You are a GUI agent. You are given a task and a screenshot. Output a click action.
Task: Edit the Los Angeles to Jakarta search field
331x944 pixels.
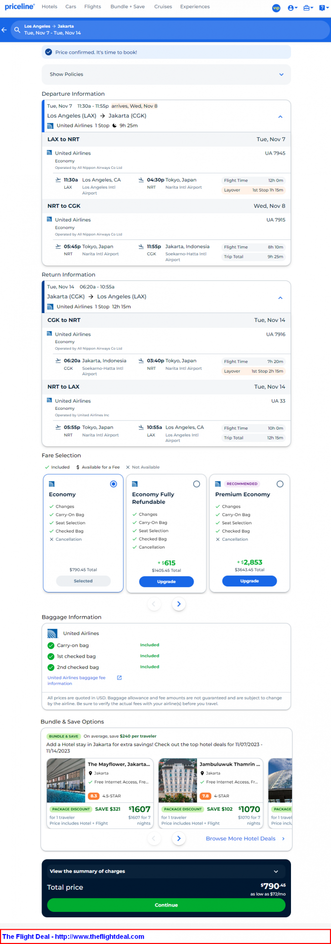170,30
